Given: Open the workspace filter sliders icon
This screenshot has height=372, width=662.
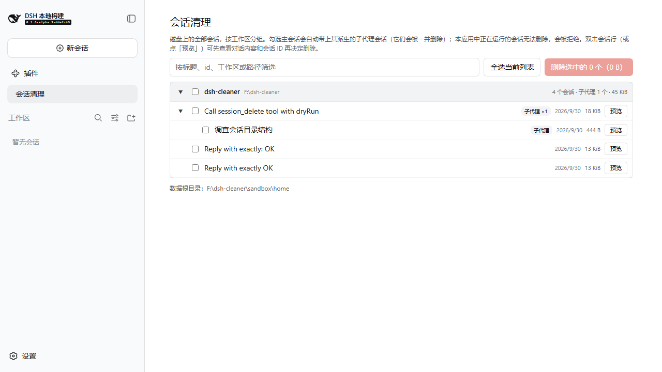Looking at the screenshot, I should (115, 118).
